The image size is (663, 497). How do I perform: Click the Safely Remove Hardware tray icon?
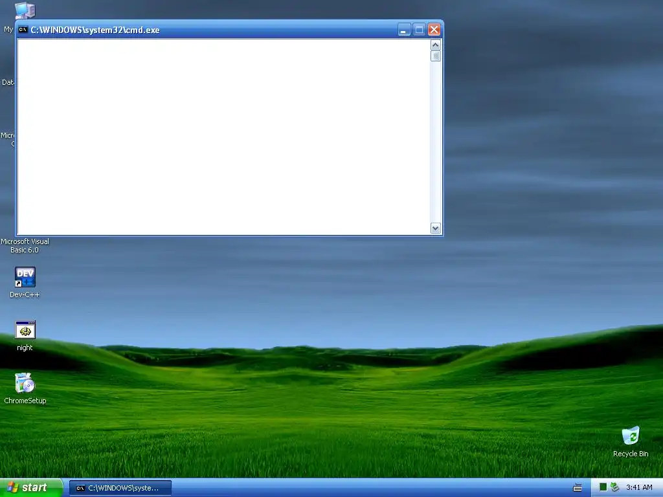(614, 487)
